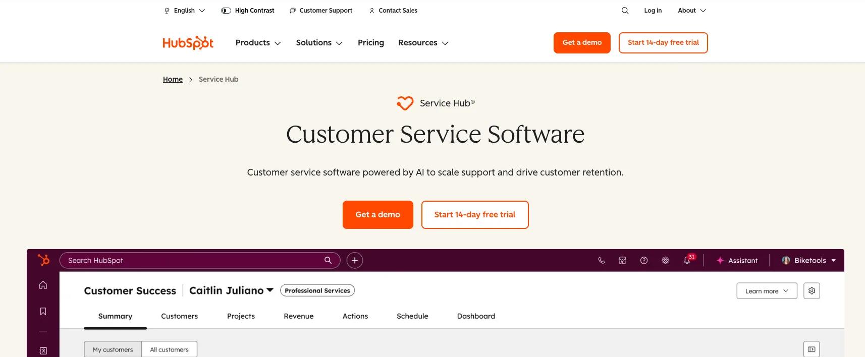Screen dimensions: 865x357
Task: Open the Contact Sales link
Action: coord(398,11)
